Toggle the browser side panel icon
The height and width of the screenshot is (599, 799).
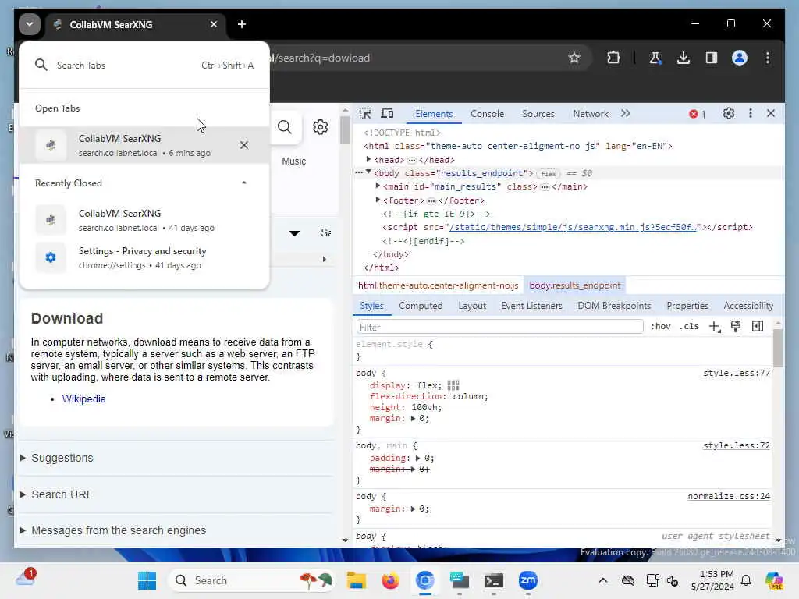tap(712, 58)
